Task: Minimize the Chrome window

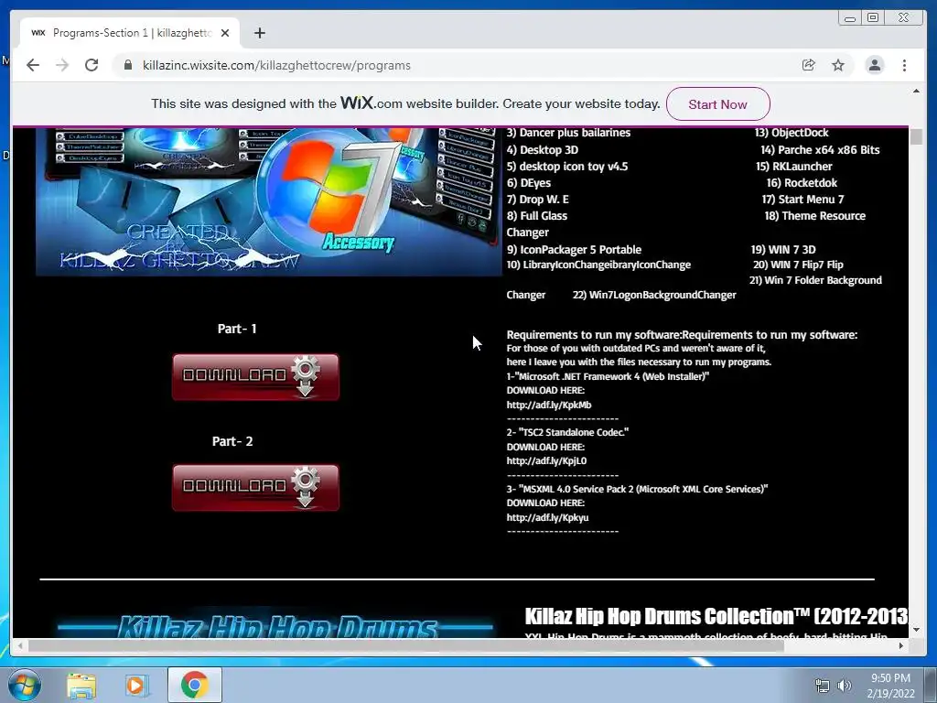Action: click(x=850, y=18)
